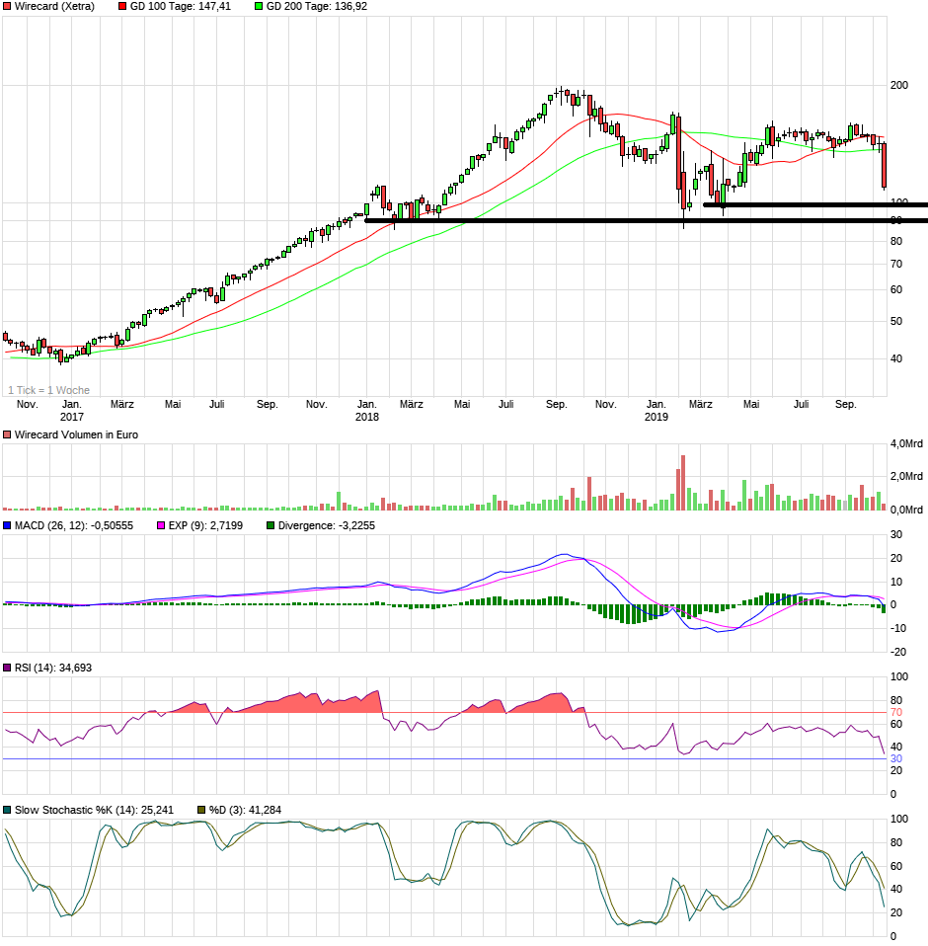
Task: Click the red Wirecard (Xetra) legend swatch
Action: click(7, 6)
